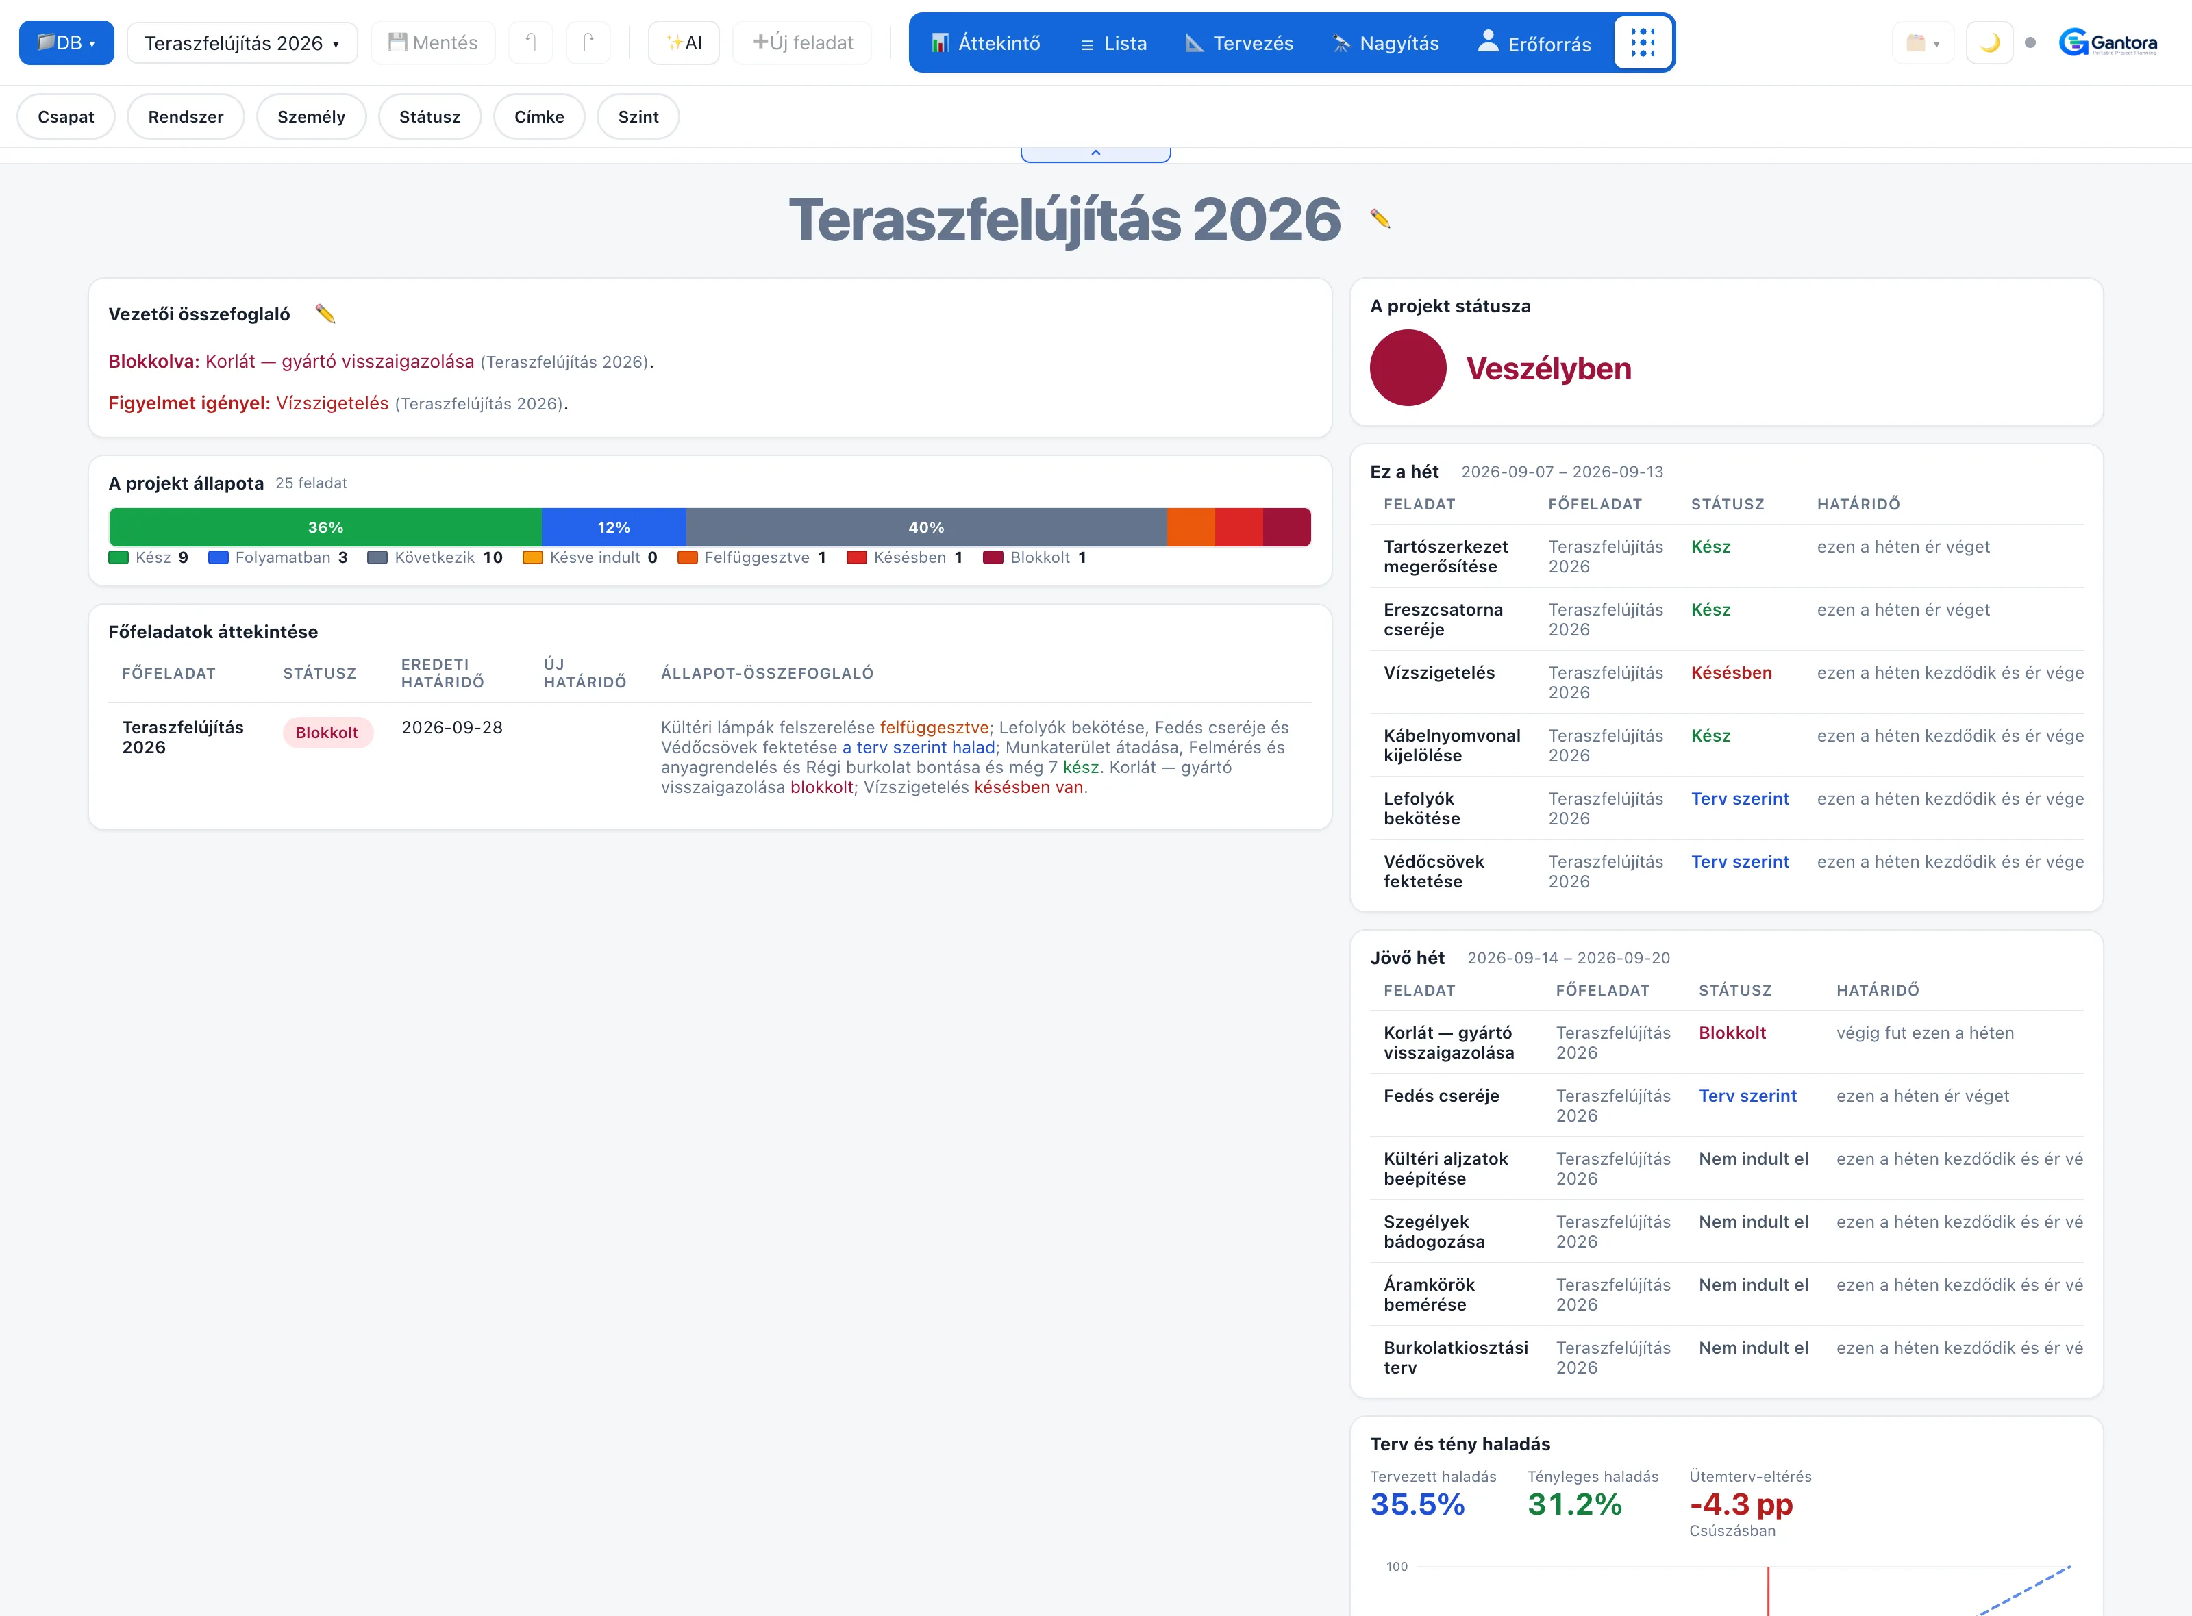Open the AI sparkle assistant
This screenshot has width=2192, height=1616.
click(684, 43)
